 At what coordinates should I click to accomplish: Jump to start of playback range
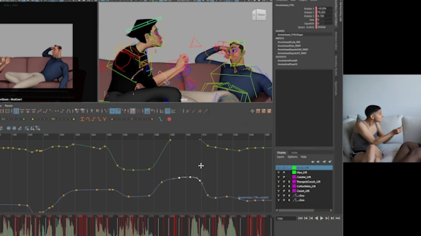point(301,219)
